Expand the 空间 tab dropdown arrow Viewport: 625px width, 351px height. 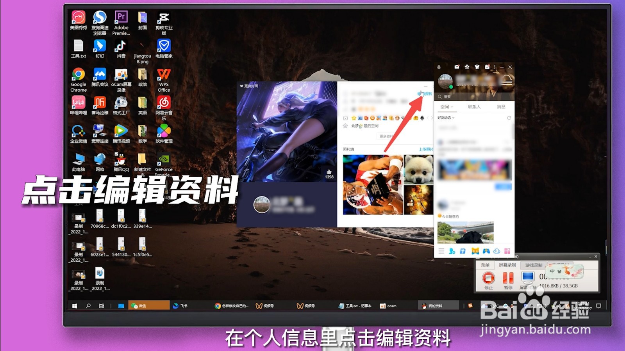pos(452,107)
